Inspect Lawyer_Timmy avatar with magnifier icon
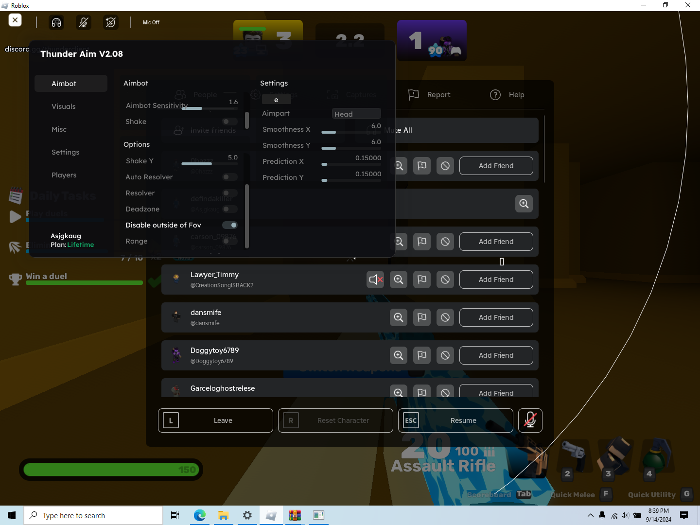Screen dimensions: 700x525 [x=399, y=280]
